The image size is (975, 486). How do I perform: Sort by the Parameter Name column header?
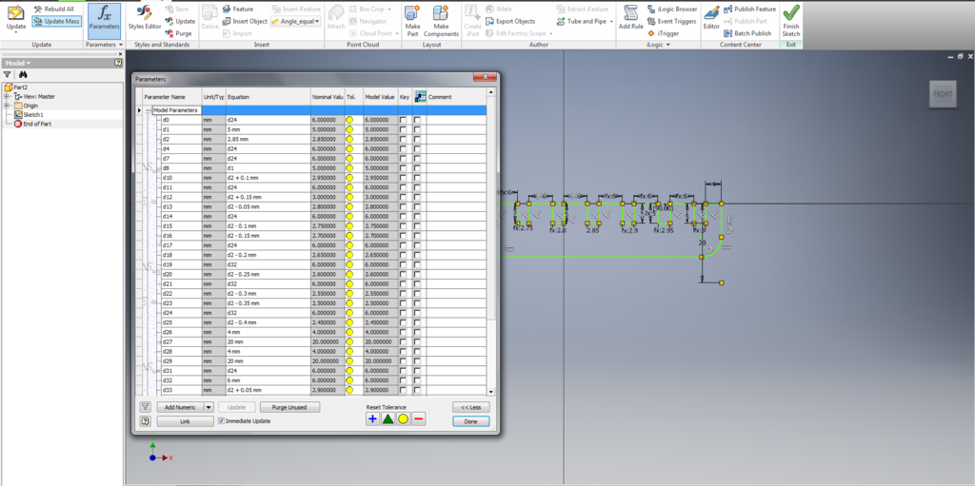coord(171,97)
